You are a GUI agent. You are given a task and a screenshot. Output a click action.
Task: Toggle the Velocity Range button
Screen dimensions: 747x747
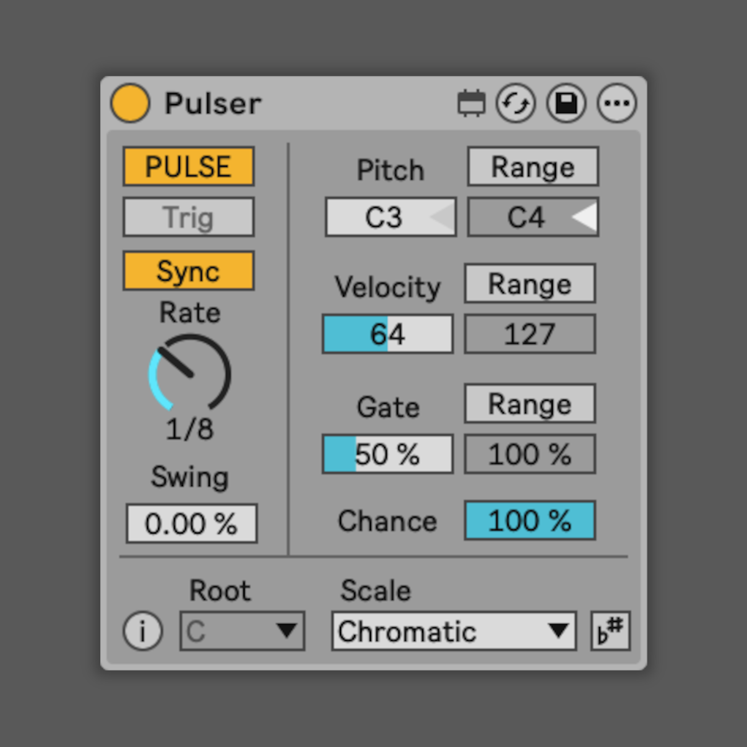tap(530, 284)
